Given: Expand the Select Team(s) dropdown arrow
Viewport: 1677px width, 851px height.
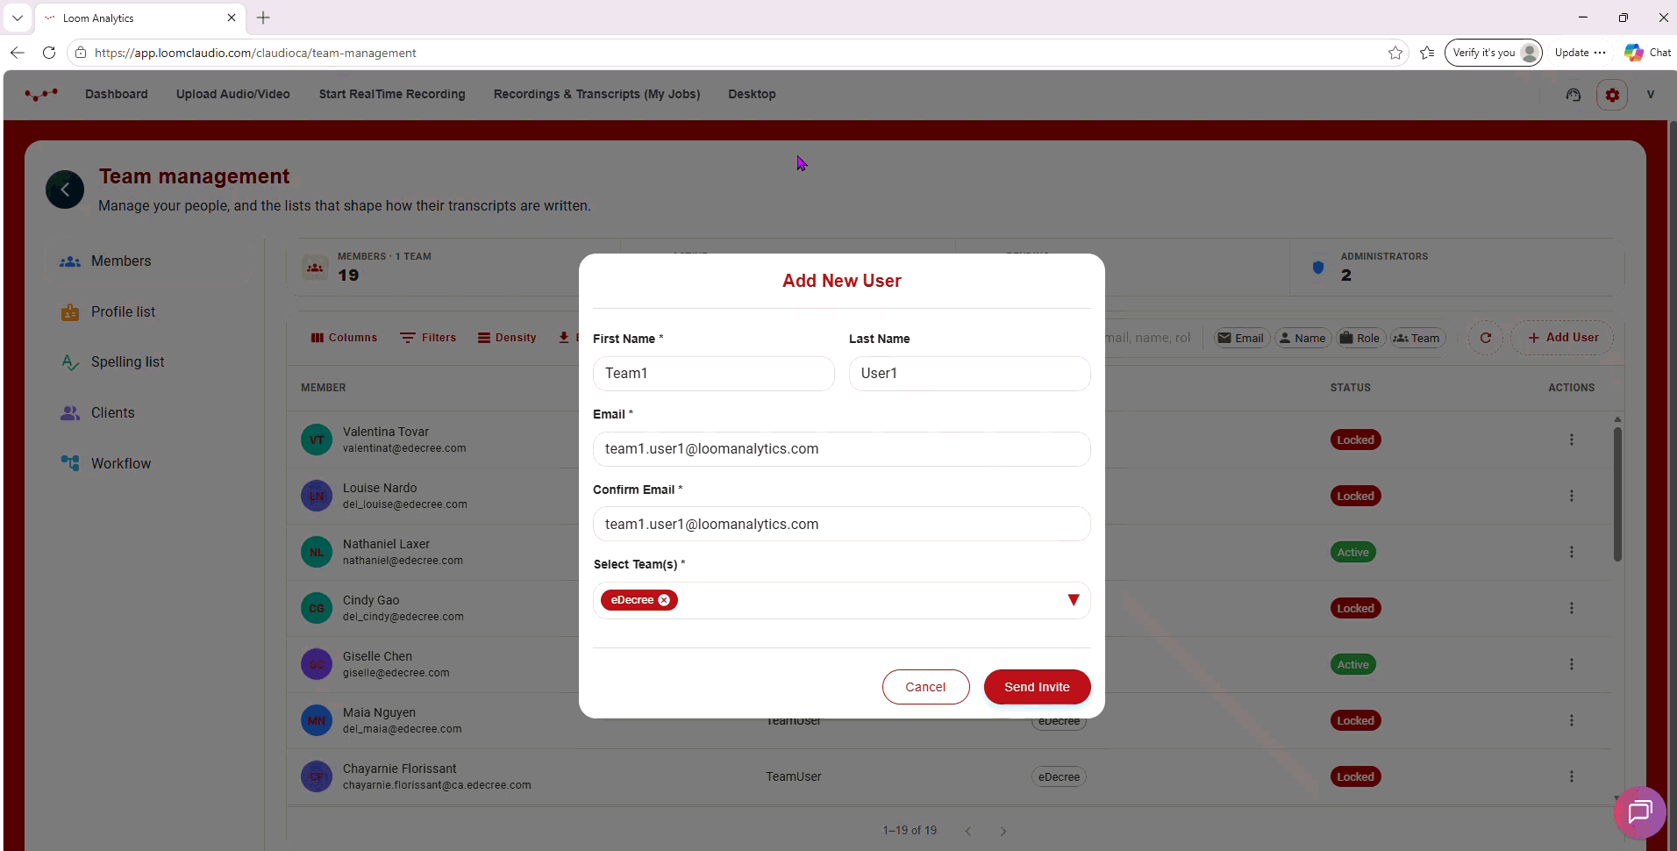Looking at the screenshot, I should click(1073, 600).
